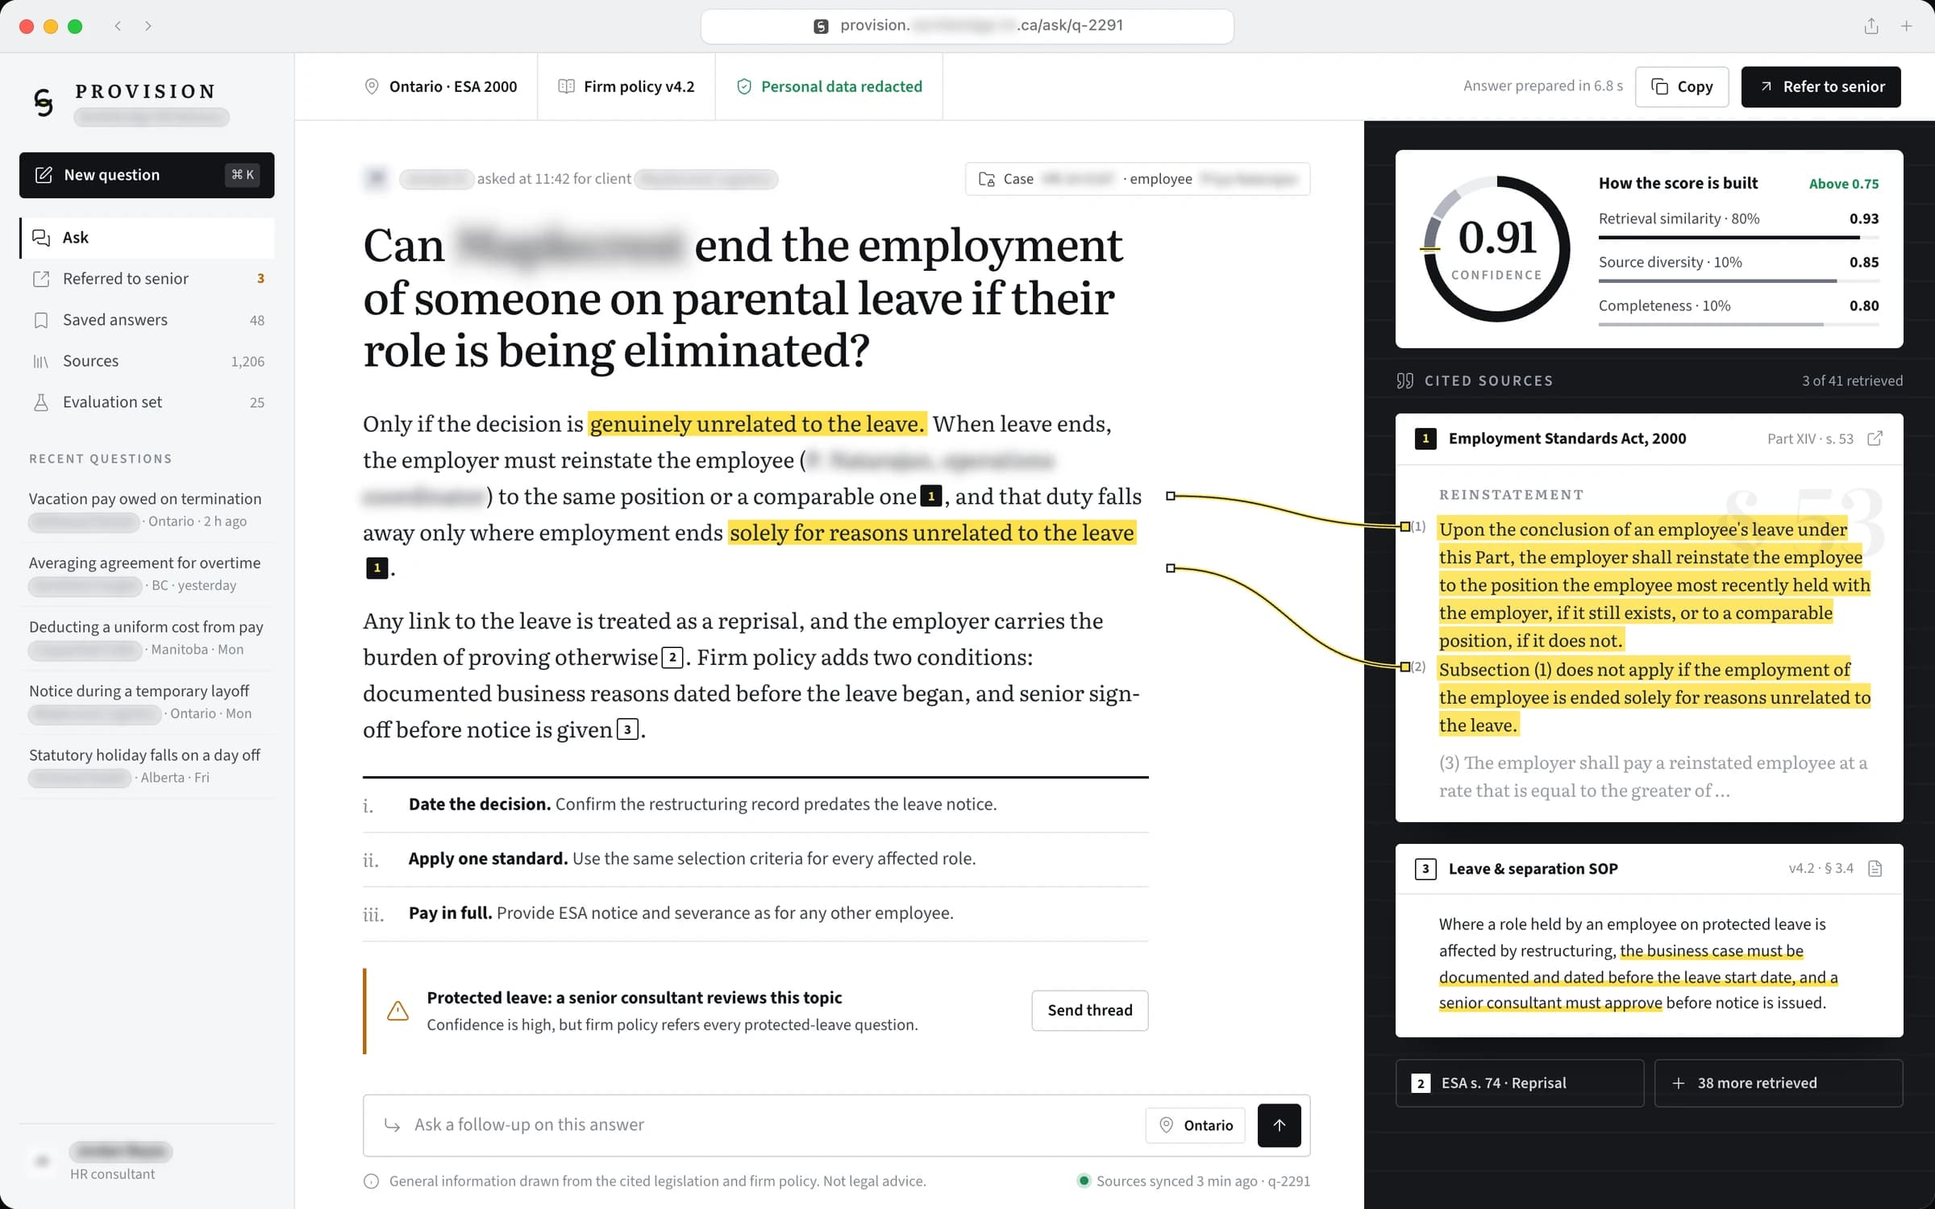Screen dimensions: 1935x1209
Task: Click the Provision logo icon
Action: pos(44,102)
